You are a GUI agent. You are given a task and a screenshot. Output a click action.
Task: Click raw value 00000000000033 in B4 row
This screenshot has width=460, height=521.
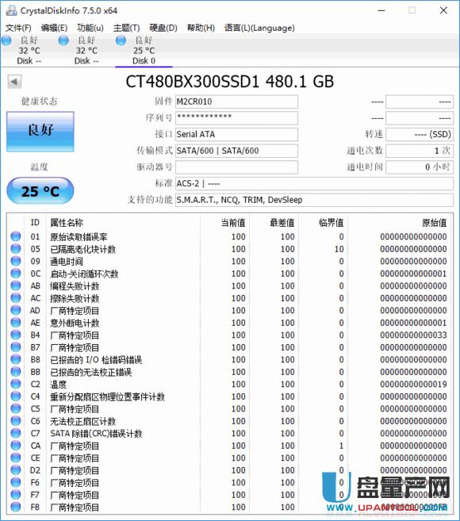click(x=413, y=335)
